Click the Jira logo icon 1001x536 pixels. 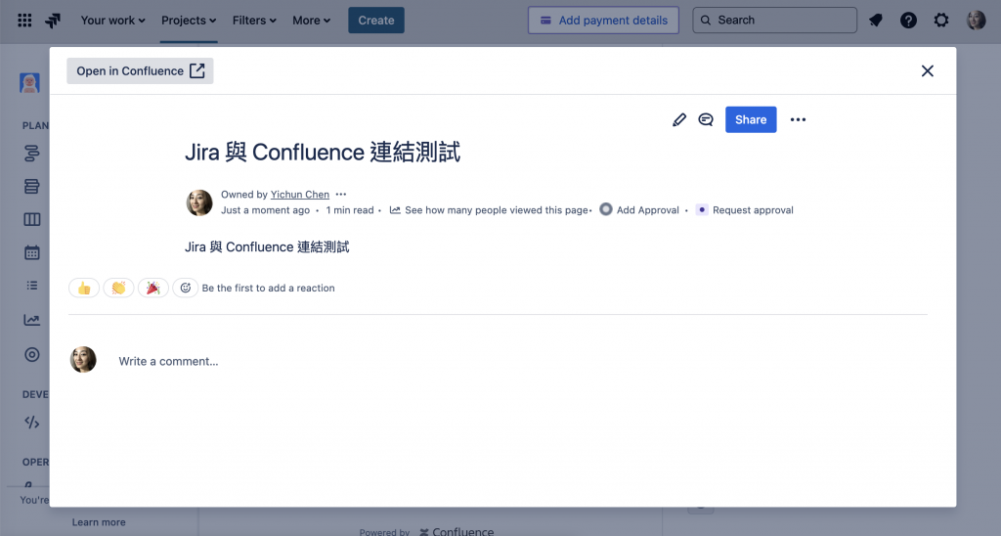point(53,21)
